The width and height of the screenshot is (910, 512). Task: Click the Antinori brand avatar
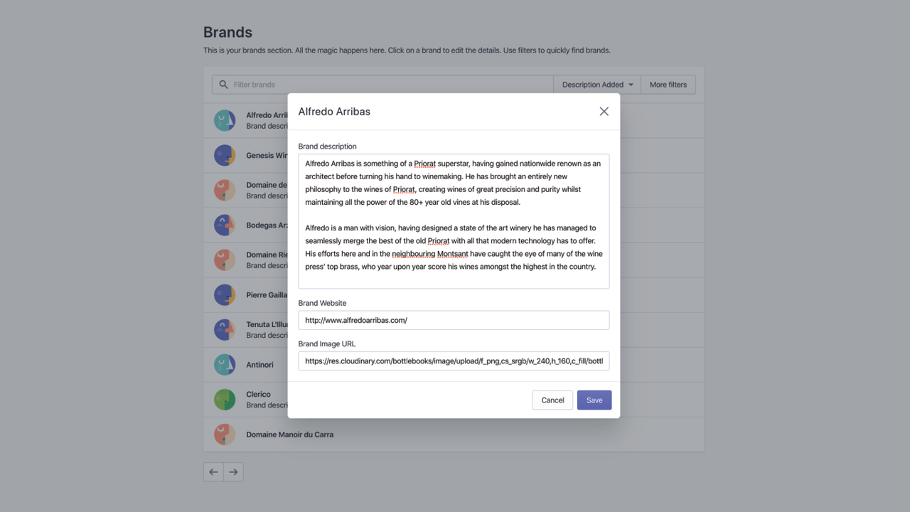pyautogui.click(x=225, y=364)
